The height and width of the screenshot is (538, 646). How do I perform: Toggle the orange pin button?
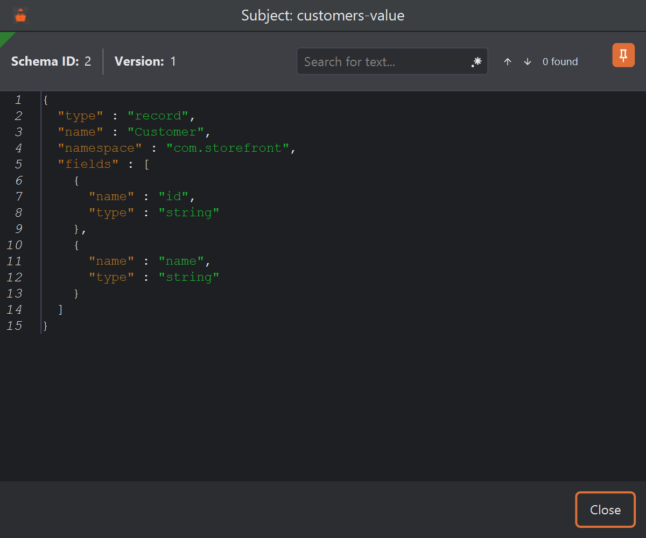click(x=623, y=55)
